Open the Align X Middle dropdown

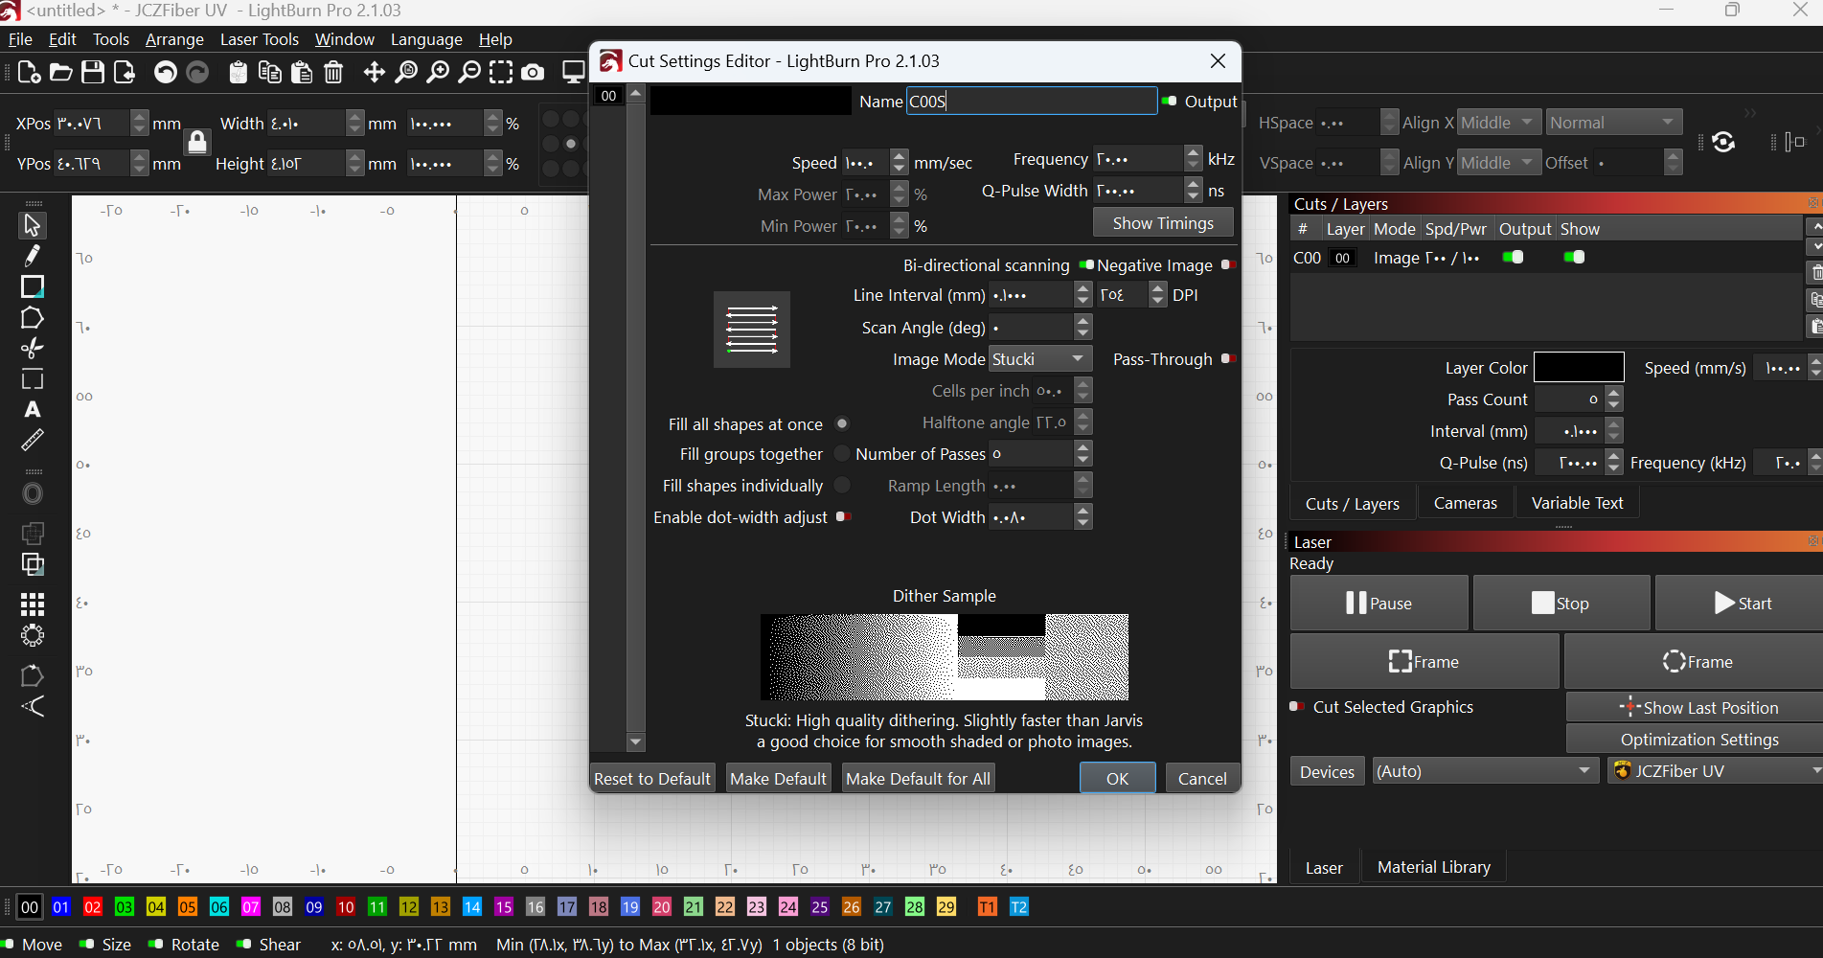1499,123
